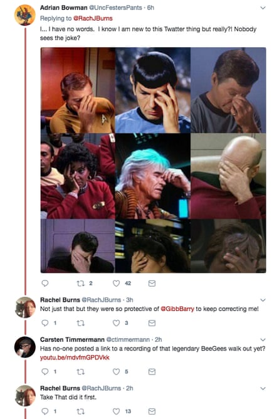Like the 'Take That did it first' tweet
The height and width of the screenshot is (419, 279).
[x=116, y=411]
